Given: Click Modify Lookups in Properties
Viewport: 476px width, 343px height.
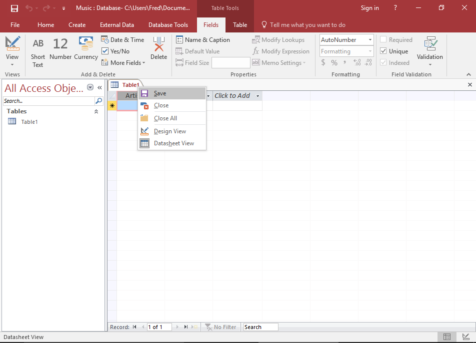Looking at the screenshot, I should coord(278,40).
